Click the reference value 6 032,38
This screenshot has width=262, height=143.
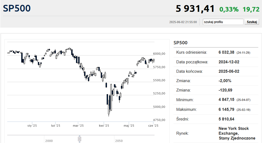pos(226,52)
